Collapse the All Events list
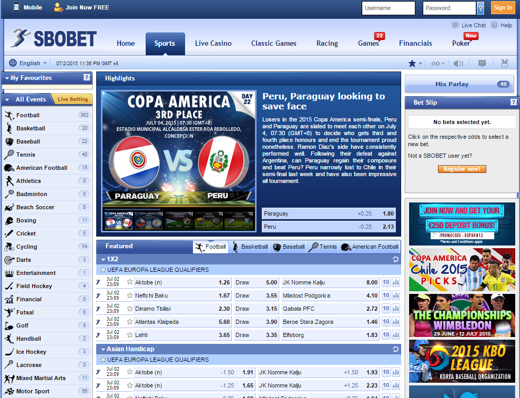 click(7, 99)
